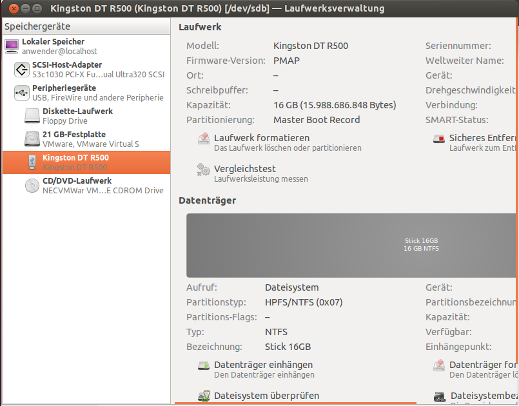Select Peripheriegeräte USB, FireWire entry
This screenshot has width=519, height=406.
[x=86, y=93]
